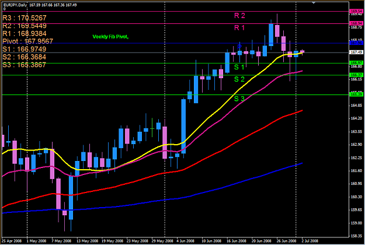Select the 'R1 : 168.9384' level text
Viewport: 365px width, 245px height.
pos(25,33)
